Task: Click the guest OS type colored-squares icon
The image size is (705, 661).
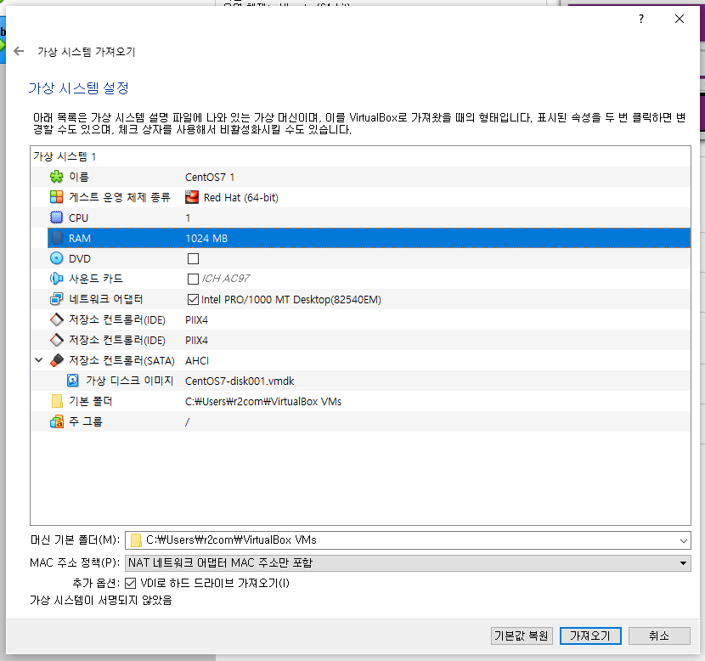Action: click(x=57, y=197)
